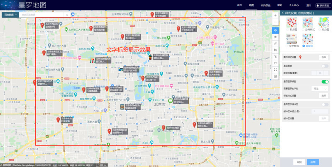Select the 文字样式 radio option
Viewport: 332px width, 167px height.
287,46
